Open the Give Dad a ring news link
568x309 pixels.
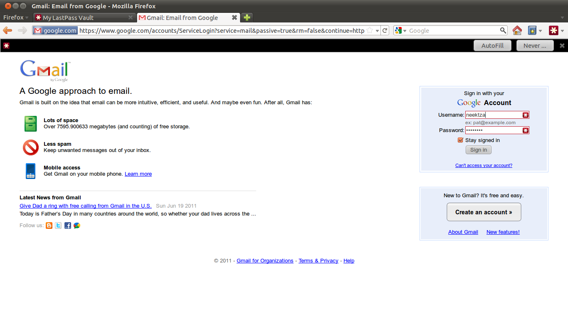pyautogui.click(x=86, y=206)
